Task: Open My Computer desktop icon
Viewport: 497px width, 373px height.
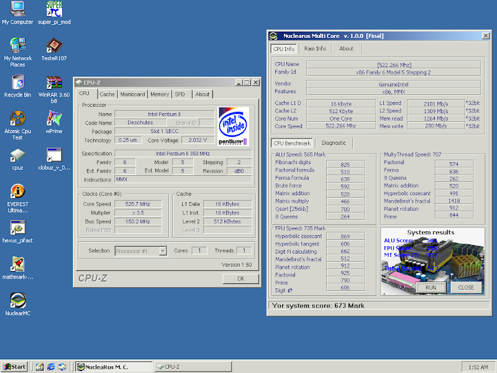Action: click(17, 12)
